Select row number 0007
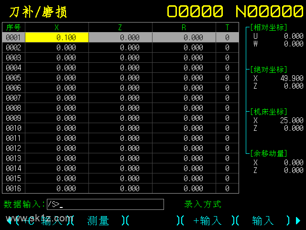306x230 pixels. [x=13, y=98]
